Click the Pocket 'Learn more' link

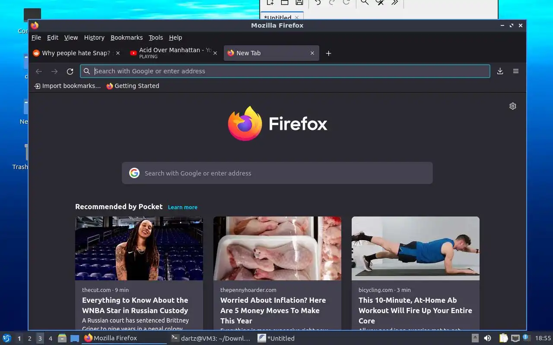(x=182, y=207)
